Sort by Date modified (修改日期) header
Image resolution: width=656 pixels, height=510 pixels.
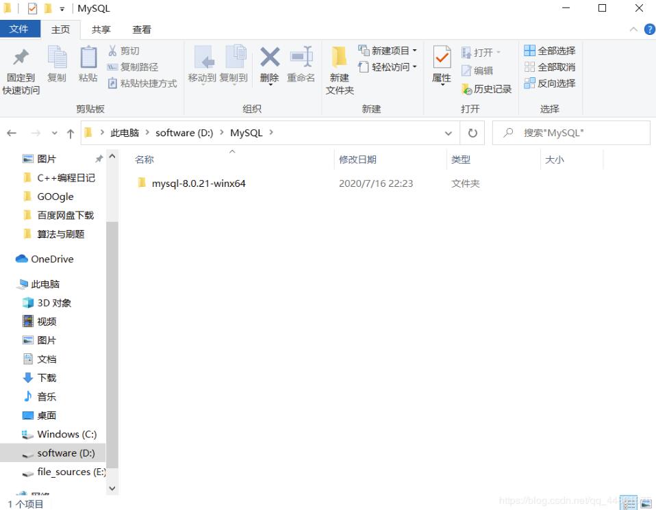click(x=357, y=160)
